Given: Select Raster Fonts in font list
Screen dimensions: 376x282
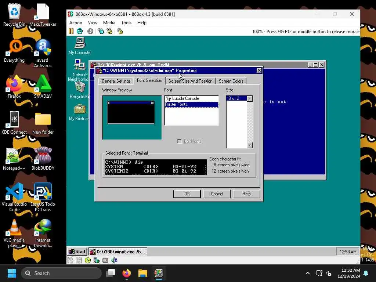Looking at the screenshot, I should point(192,104).
